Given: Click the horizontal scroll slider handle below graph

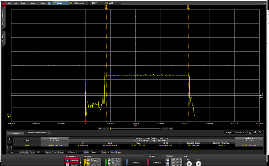Looking at the screenshot, I should click(111, 129).
